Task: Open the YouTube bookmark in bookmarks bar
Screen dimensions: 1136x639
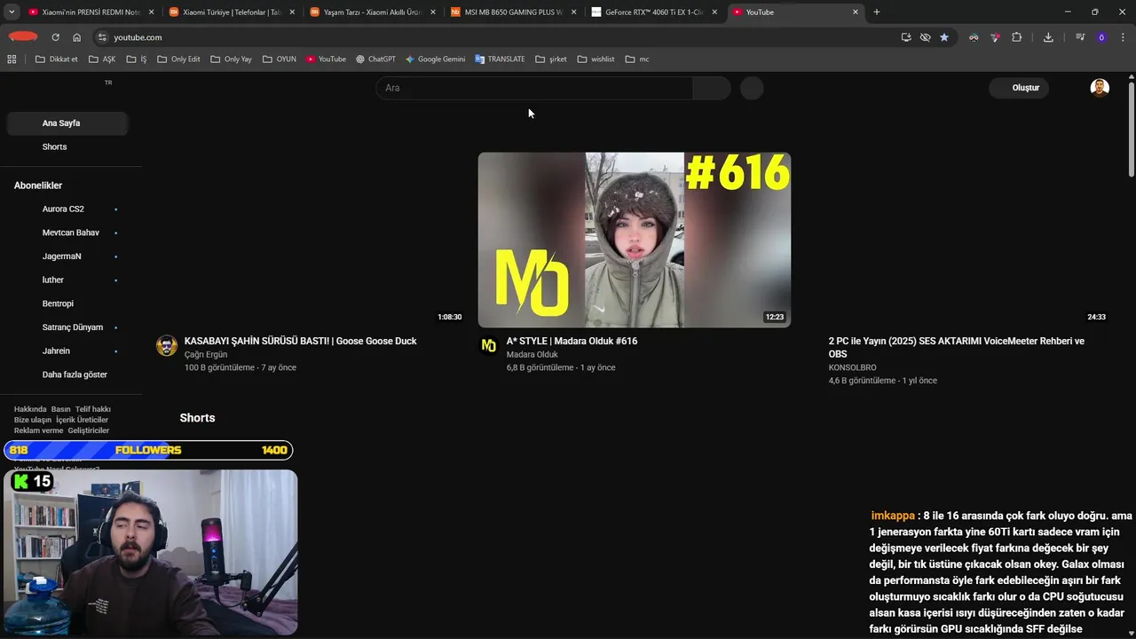Action: point(326,59)
